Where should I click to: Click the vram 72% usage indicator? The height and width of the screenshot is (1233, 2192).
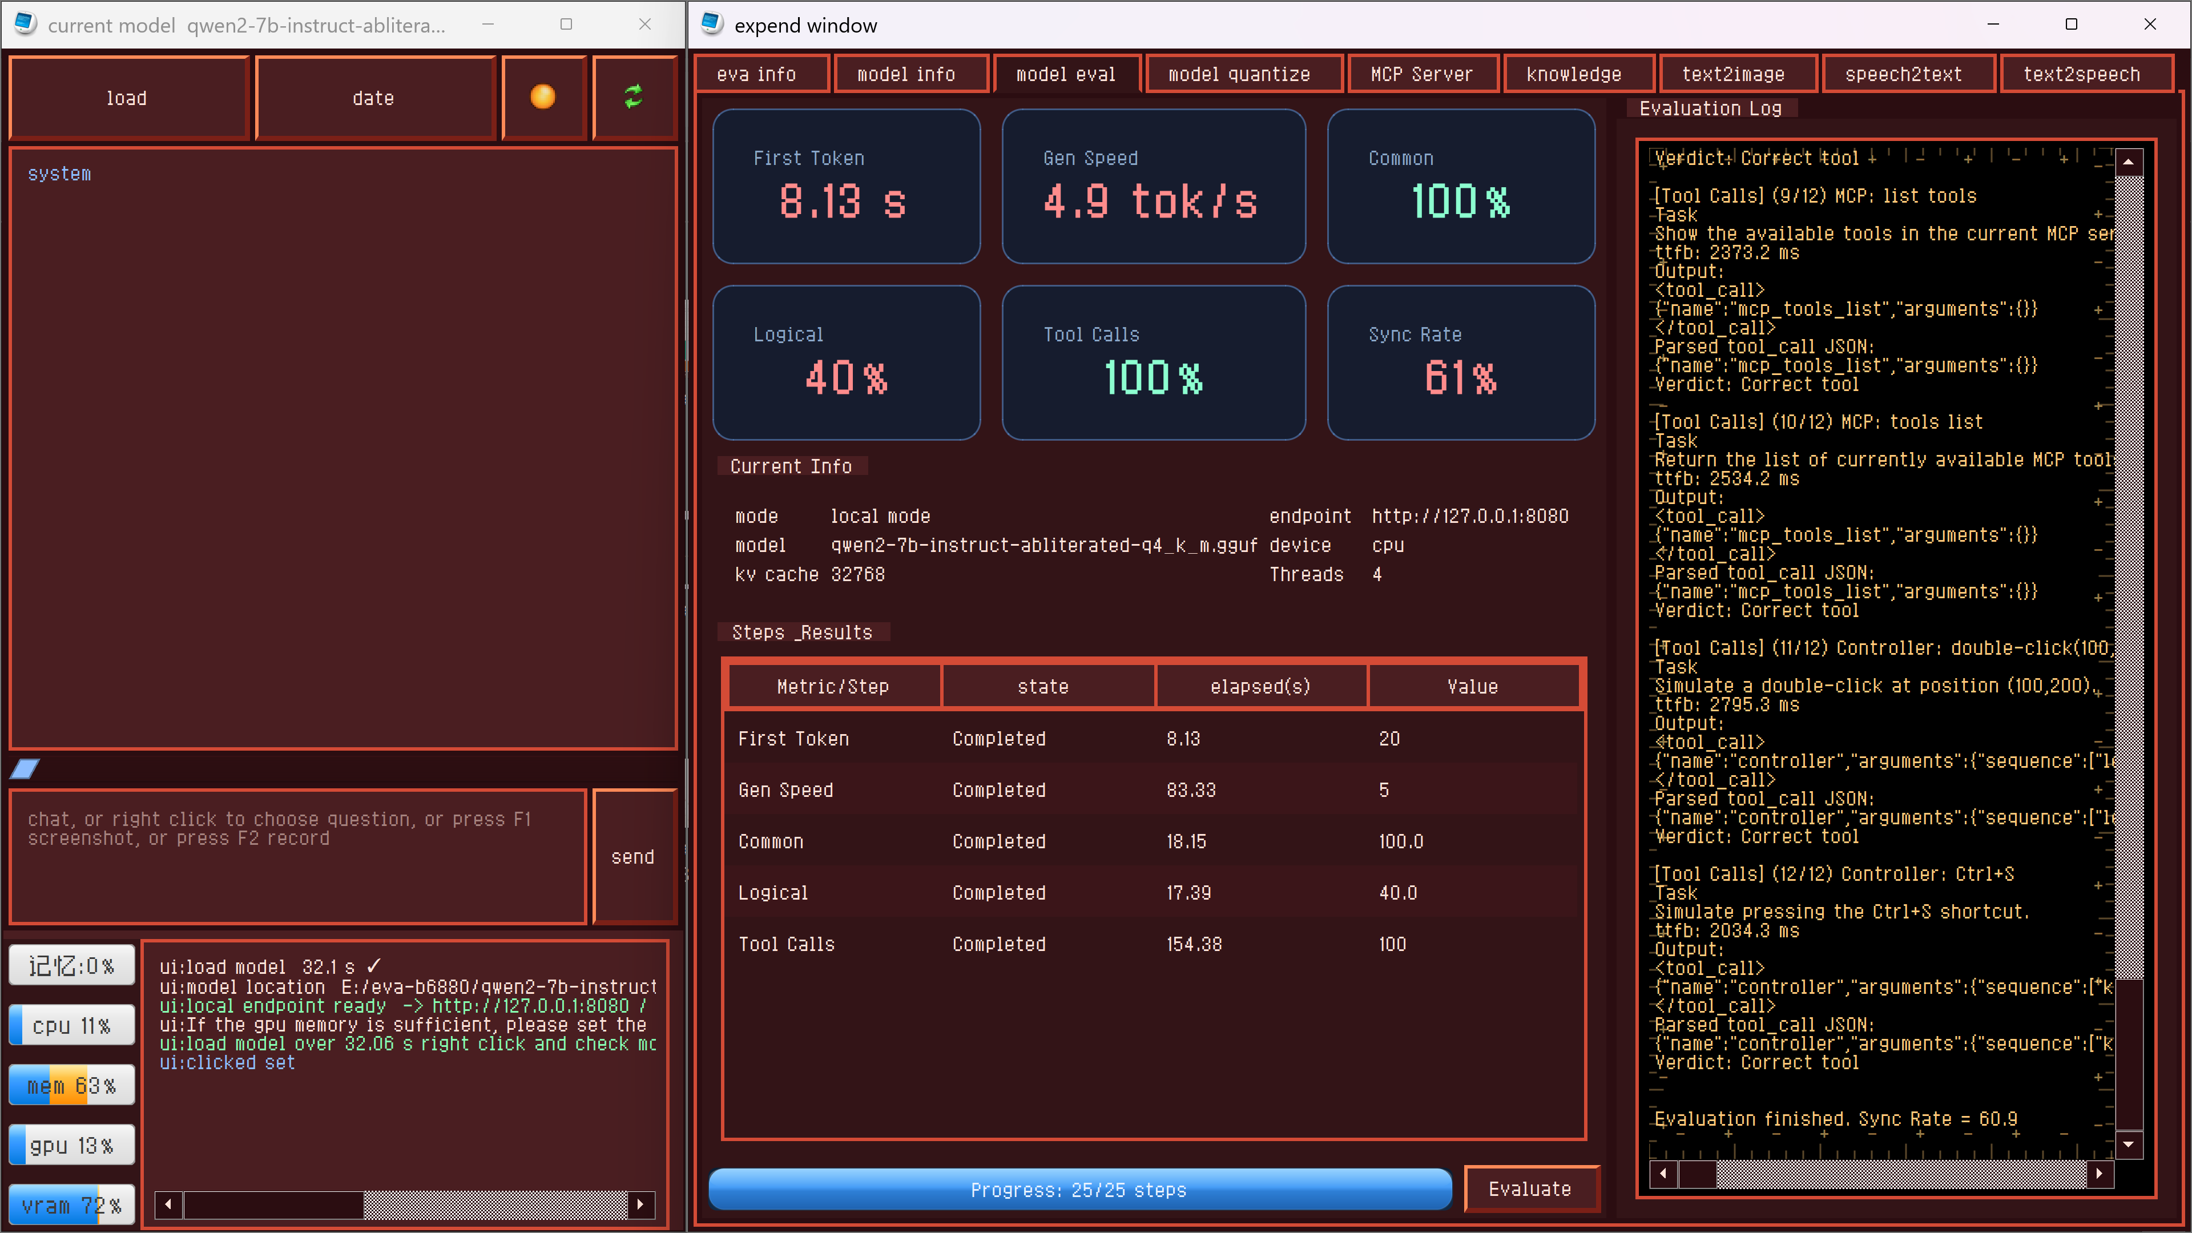[x=71, y=1205]
